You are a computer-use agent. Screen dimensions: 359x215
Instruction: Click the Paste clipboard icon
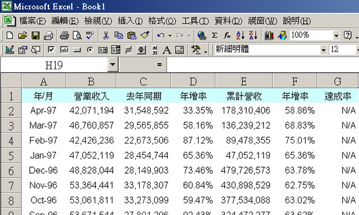[132, 35]
